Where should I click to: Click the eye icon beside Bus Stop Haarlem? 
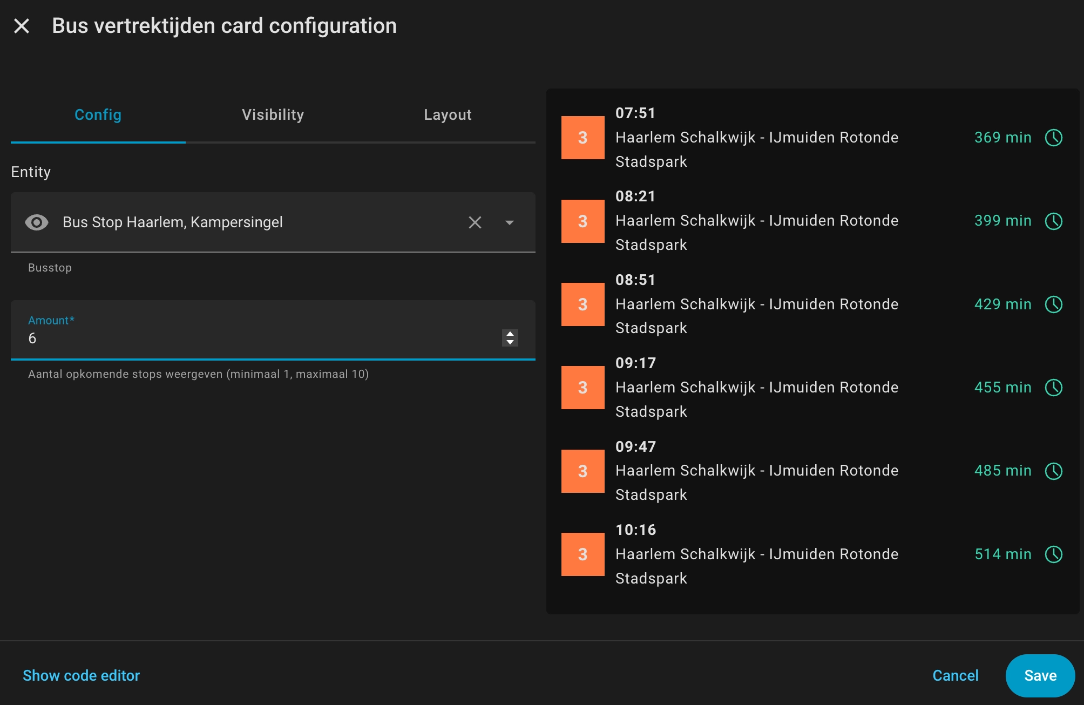click(37, 222)
